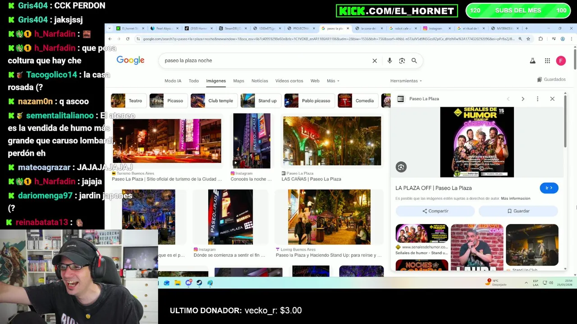Image resolution: width=577 pixels, height=324 pixels.
Task: Submit search with the magnifier icon
Action: [414, 61]
